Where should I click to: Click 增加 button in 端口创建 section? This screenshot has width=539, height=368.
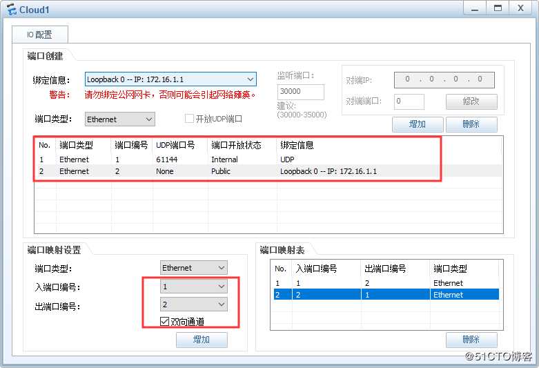(x=418, y=124)
